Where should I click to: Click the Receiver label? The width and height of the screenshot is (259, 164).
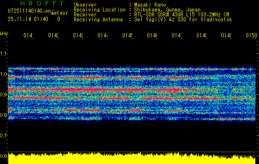coord(85,15)
